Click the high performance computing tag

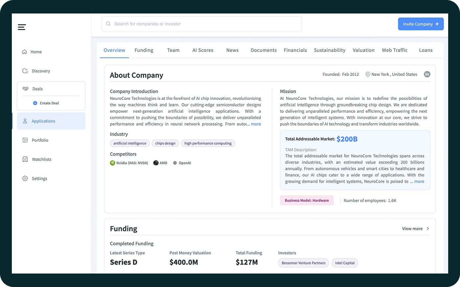(x=208, y=143)
